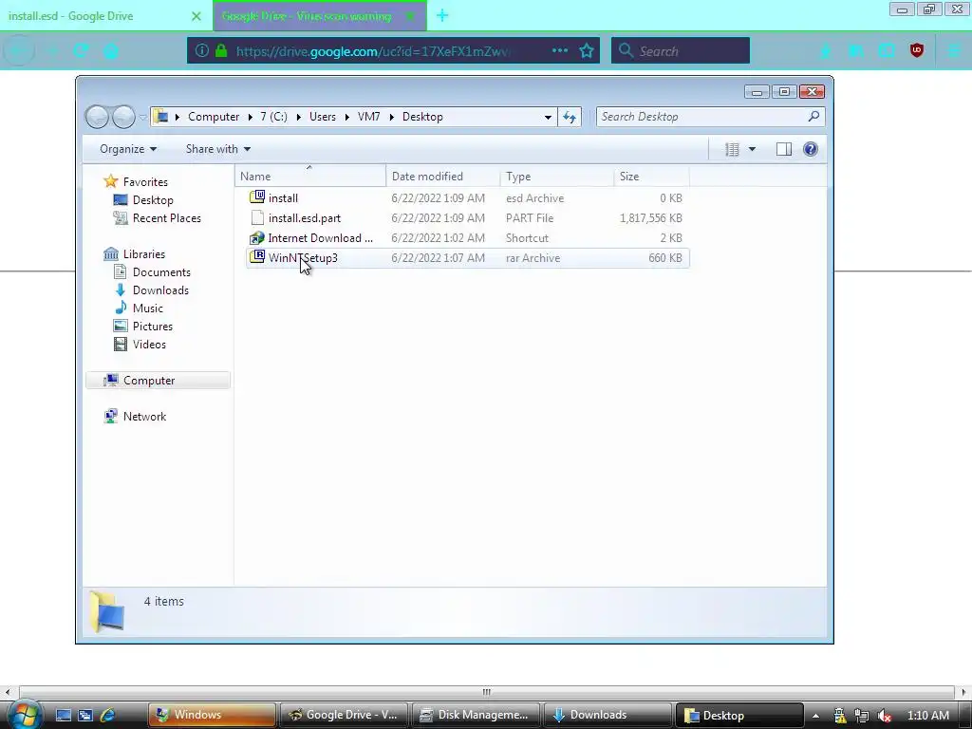Click the browser Search box

[681, 51]
